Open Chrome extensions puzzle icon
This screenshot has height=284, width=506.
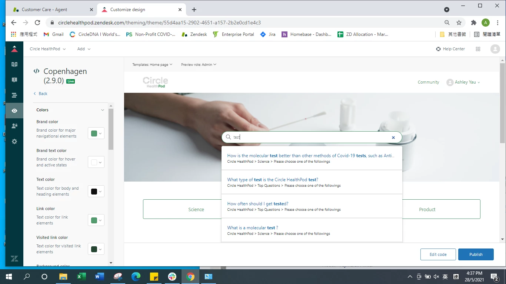pos(473,23)
